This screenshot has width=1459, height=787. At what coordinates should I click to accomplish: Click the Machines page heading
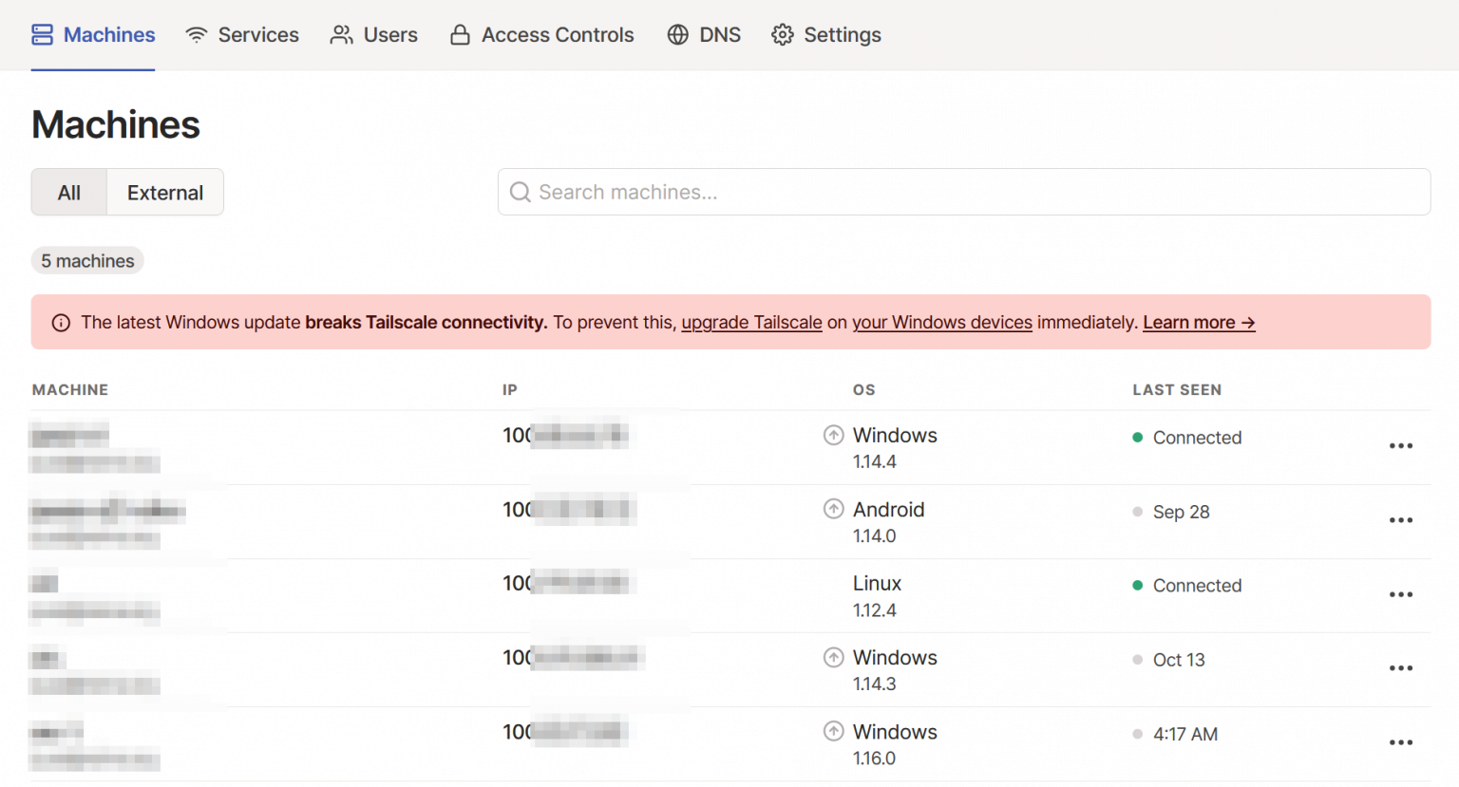(x=116, y=124)
